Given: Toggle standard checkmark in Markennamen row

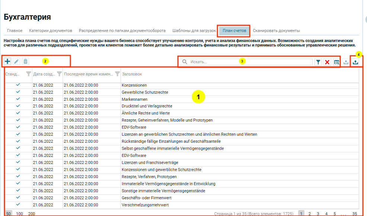Looking at the screenshot, I should pos(18,99).
